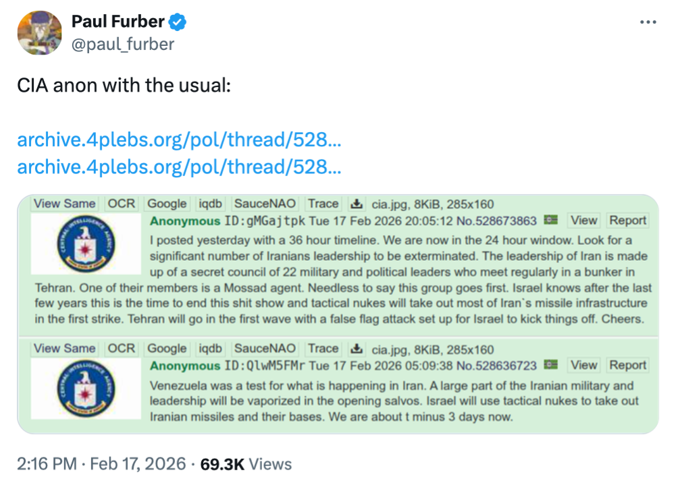The height and width of the screenshot is (485, 678).
Task: Click the @paul_furber handle
Action: [123, 45]
